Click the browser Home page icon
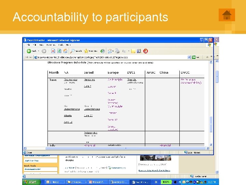The image size is (246, 185). (x=65, y=51)
